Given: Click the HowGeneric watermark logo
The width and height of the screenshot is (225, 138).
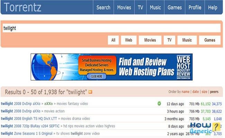Looking at the screenshot, I should click(x=205, y=128).
